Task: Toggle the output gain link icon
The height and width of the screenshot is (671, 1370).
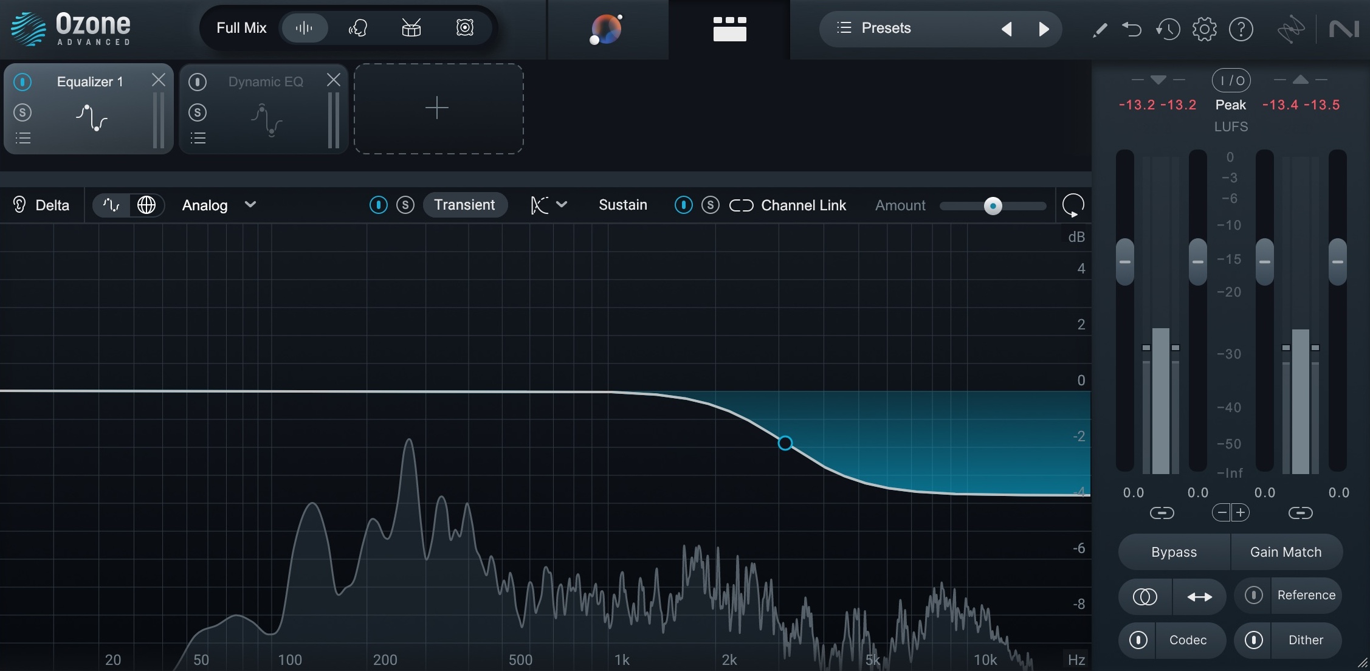Action: [x=1301, y=513]
